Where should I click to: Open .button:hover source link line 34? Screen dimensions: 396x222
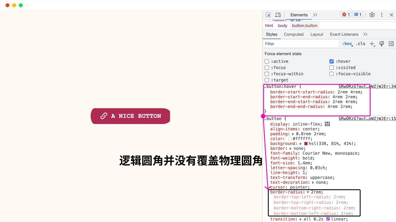tap(367, 86)
